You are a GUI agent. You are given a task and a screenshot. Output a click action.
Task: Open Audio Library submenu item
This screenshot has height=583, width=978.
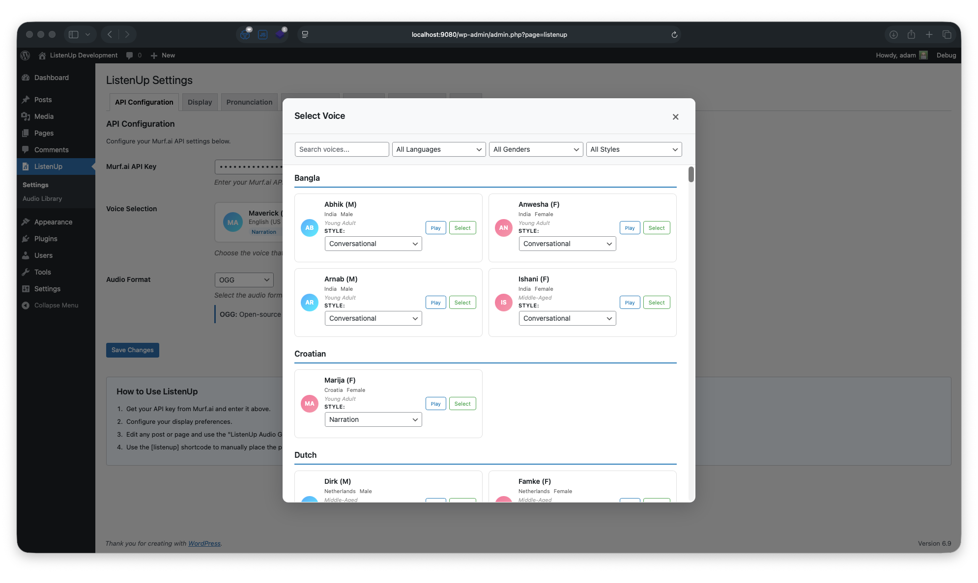pos(42,199)
